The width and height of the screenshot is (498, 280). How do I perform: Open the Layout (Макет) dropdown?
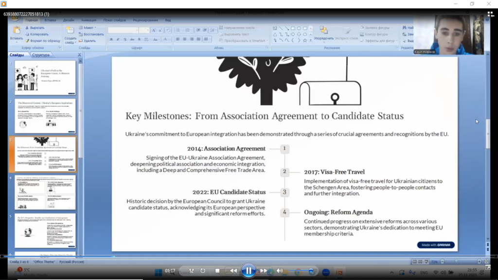(x=89, y=28)
